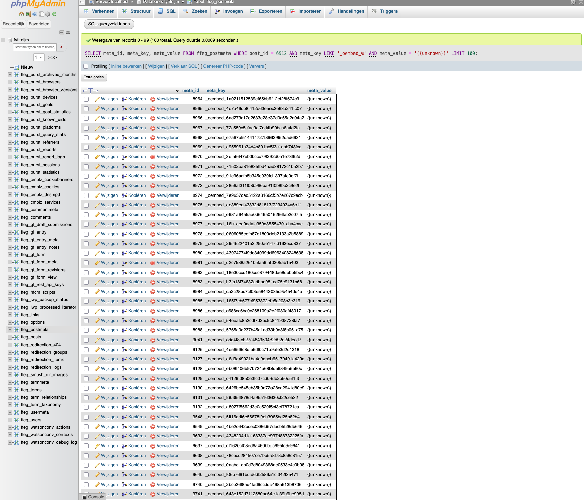Open the SQL tab

(167, 11)
